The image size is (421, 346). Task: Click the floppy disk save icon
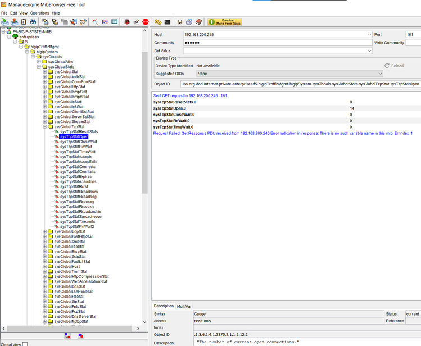coord(180,22)
